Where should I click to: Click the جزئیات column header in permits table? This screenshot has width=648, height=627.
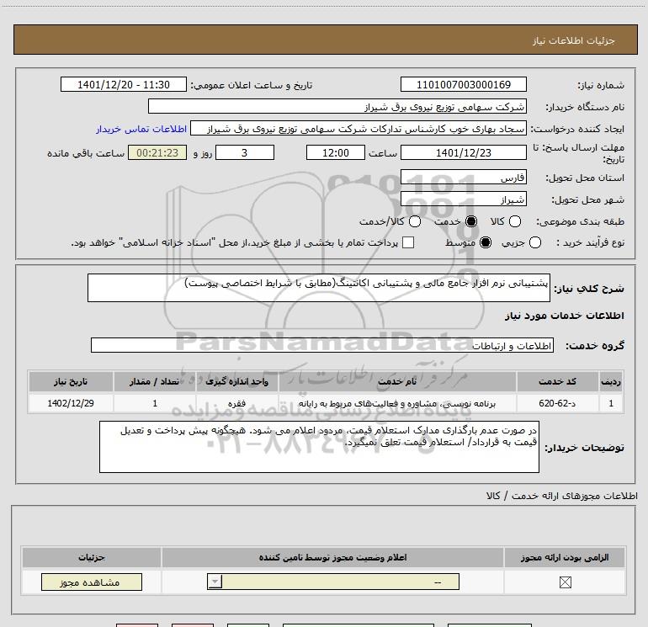click(92, 557)
